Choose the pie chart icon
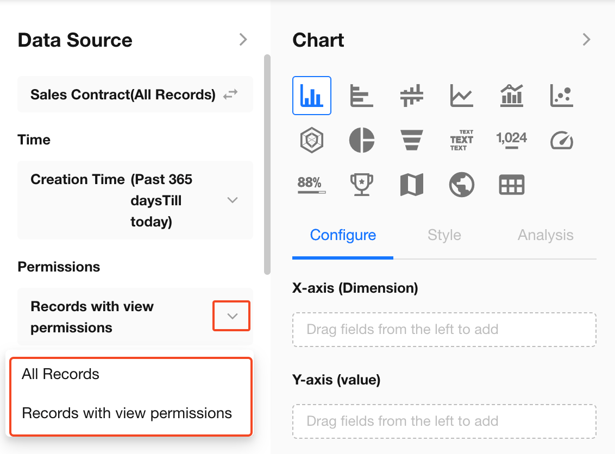This screenshot has width=615, height=454. click(x=361, y=141)
